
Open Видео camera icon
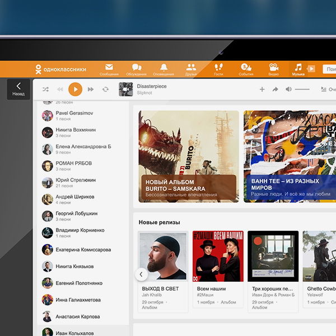(274, 67)
